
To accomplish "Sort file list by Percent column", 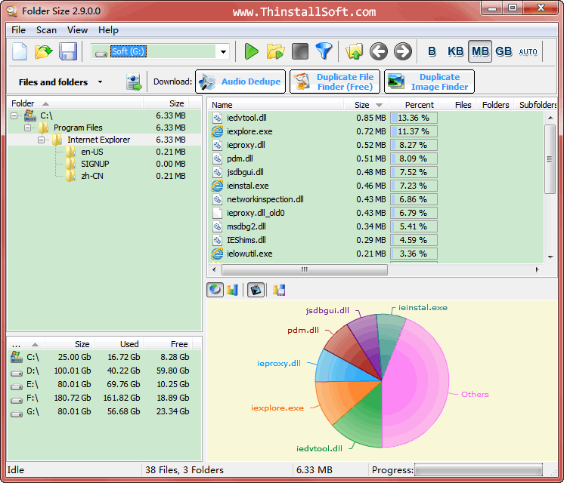I will (x=414, y=105).
